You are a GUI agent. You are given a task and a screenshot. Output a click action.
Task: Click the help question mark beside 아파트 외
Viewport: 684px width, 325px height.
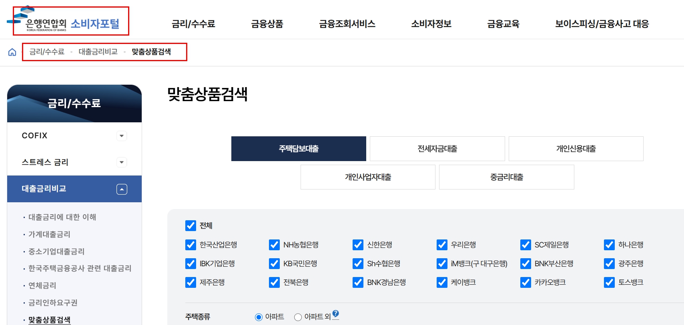coord(336,313)
